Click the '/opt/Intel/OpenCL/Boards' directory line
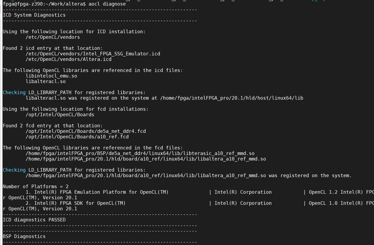 click(x=60, y=114)
